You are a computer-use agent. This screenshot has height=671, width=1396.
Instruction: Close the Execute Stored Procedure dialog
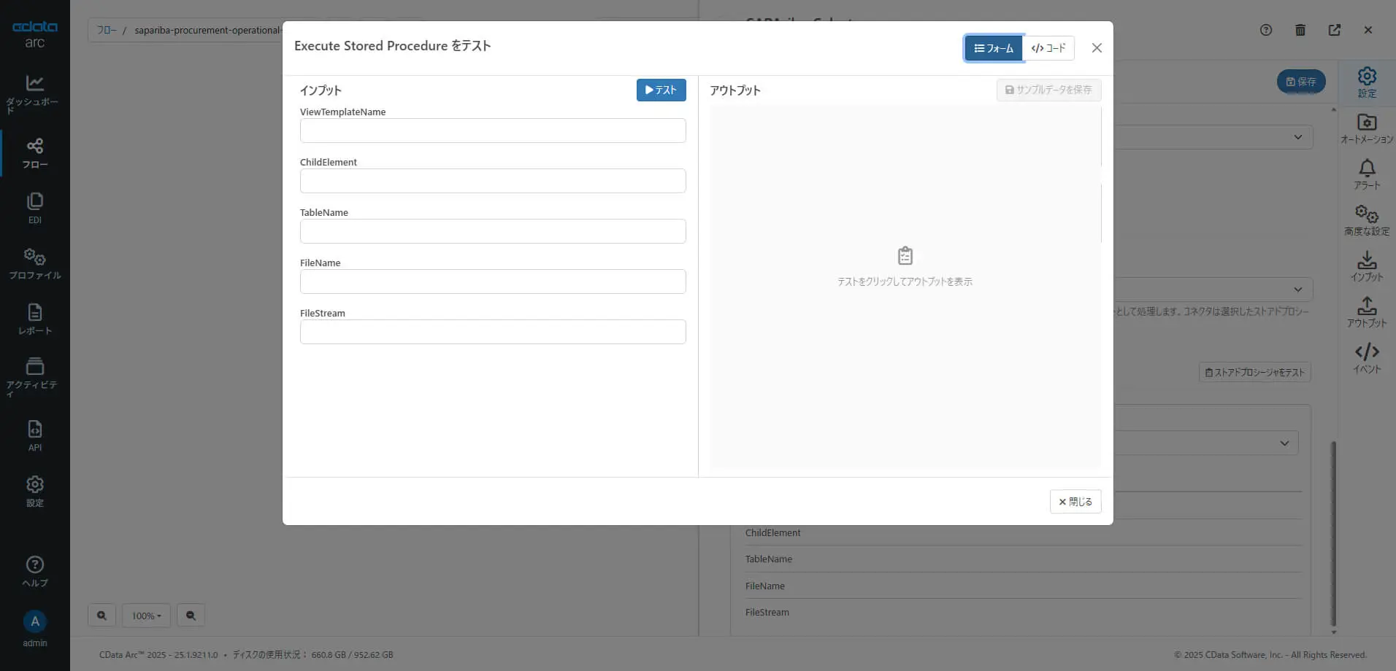click(x=1097, y=48)
